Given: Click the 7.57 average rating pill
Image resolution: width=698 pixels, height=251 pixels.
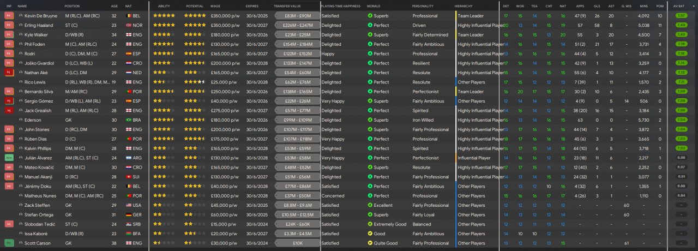Looking at the screenshot, I should 681,16.
